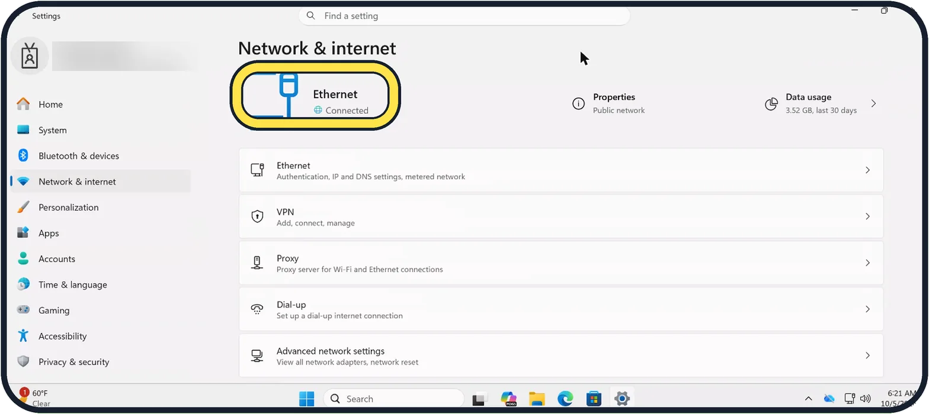Click the magnifier icon in Find a setting
Viewport: 929px width, 414px height.
click(312, 16)
